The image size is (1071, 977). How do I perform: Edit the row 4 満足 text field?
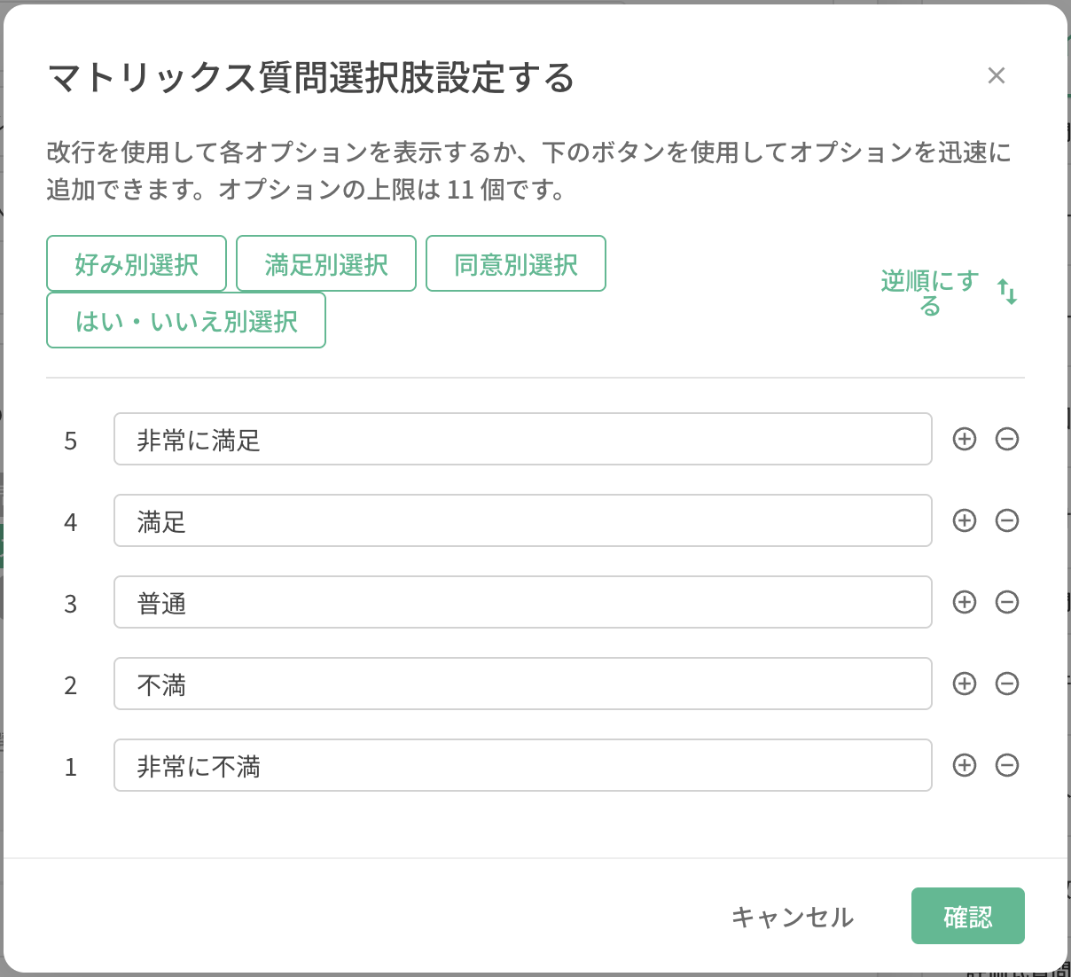523,520
